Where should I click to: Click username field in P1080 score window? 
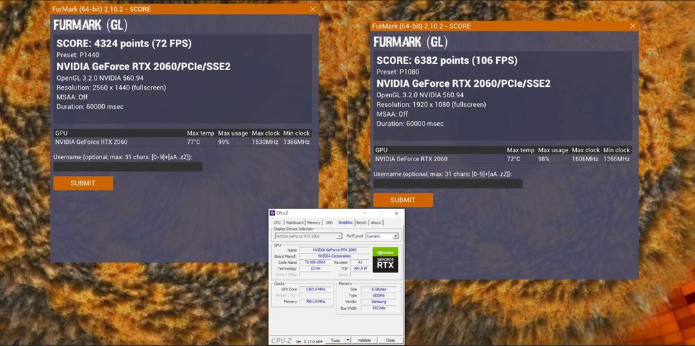(448, 183)
